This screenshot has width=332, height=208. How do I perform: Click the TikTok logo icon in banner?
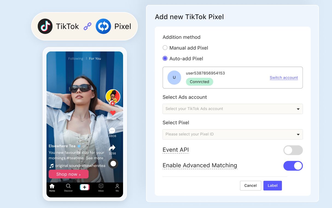45,26
